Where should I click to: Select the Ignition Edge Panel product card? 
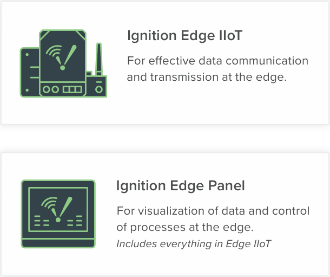coord(165,215)
